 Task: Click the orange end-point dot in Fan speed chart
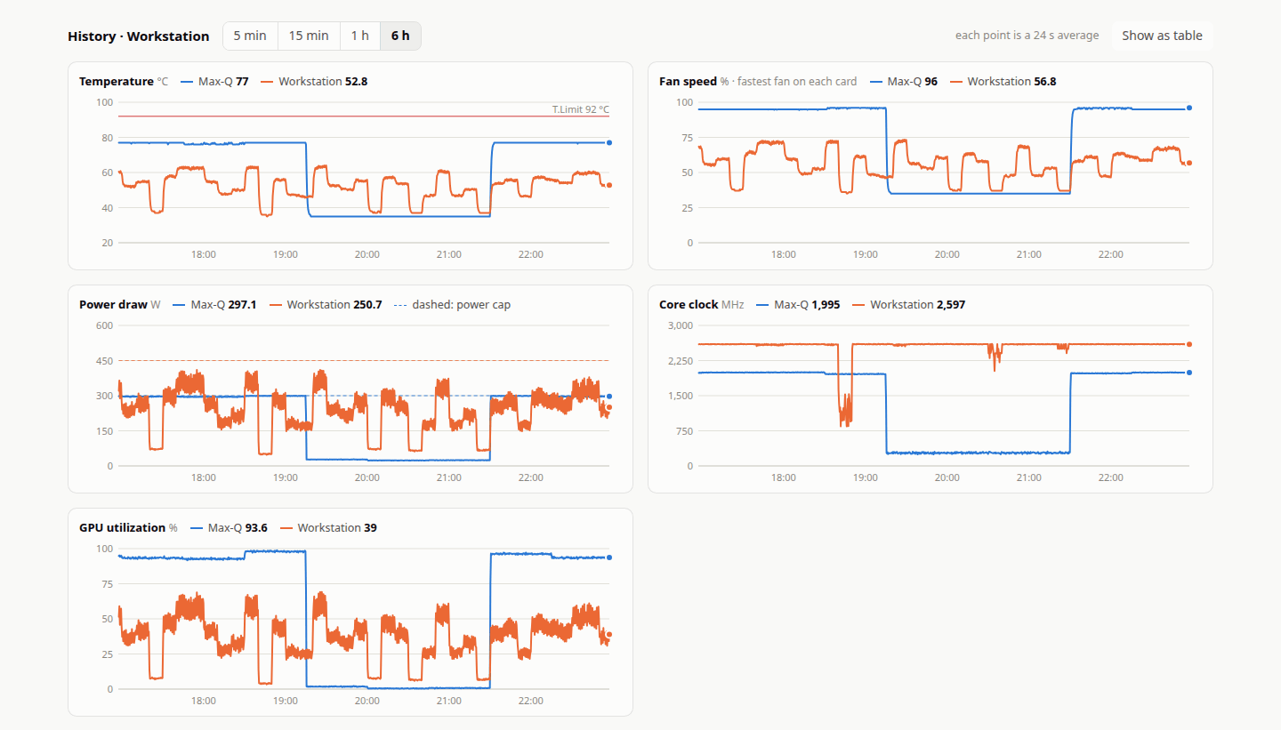pos(1189,163)
